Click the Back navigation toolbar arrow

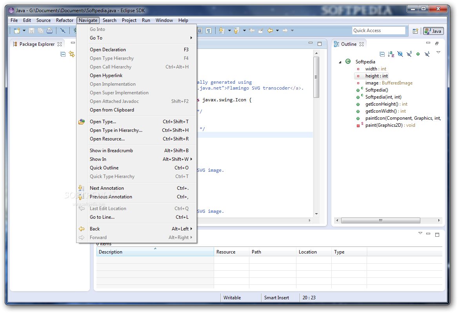click(270, 31)
